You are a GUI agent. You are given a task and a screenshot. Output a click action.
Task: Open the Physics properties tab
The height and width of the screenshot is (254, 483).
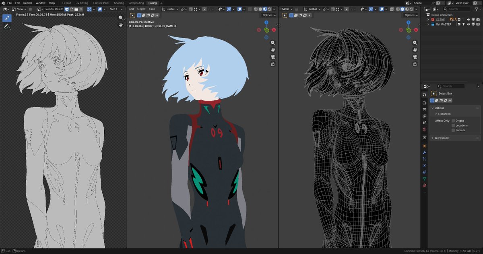coord(424,165)
